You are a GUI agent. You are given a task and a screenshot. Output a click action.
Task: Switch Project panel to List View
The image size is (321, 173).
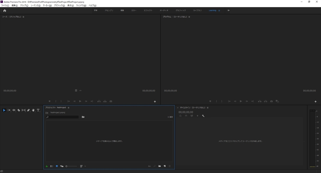[x=52, y=166]
